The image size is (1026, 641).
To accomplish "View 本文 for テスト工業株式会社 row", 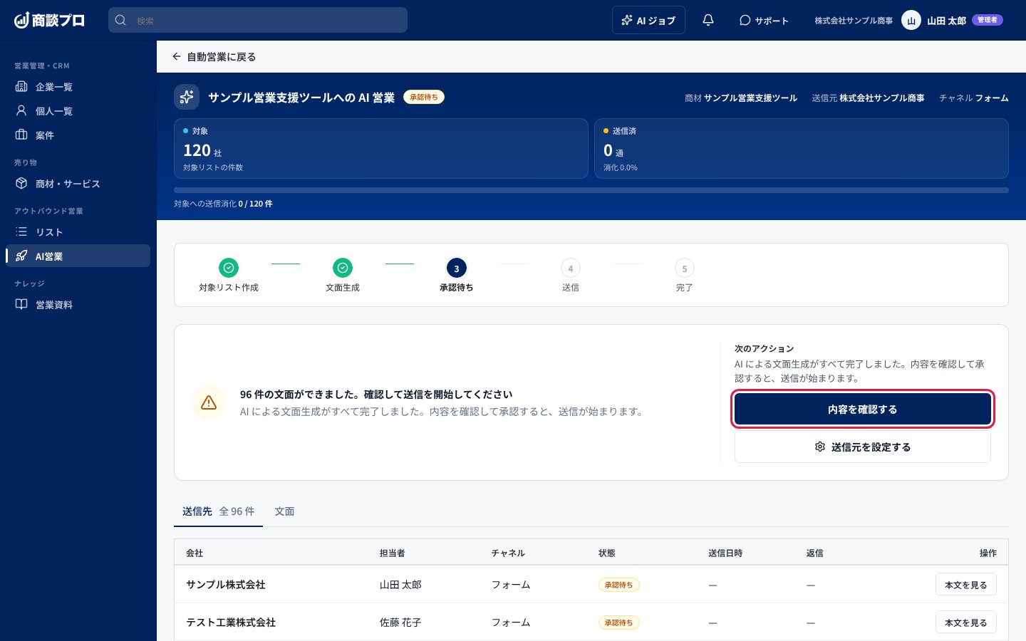I will pos(965,622).
